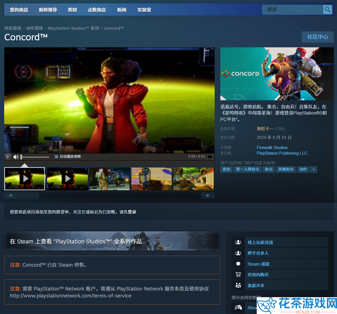Open the 新闻 news tab

[x=121, y=10]
